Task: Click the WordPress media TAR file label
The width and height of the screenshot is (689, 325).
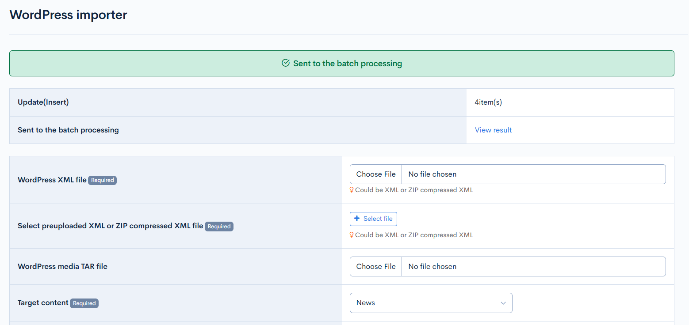Action: point(62,266)
